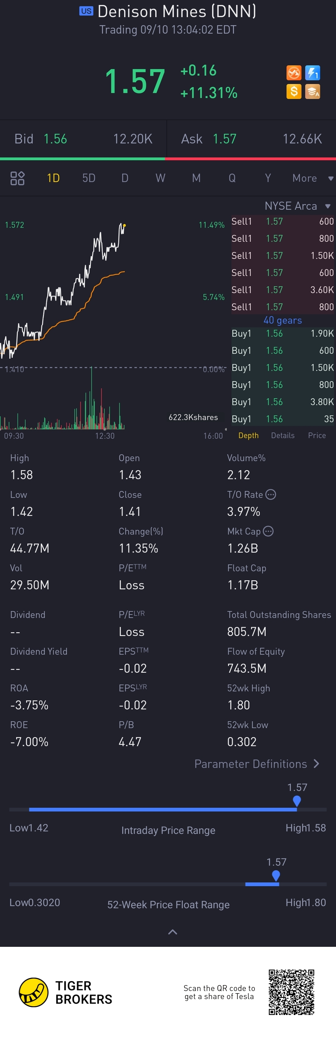Select the Sell1 row with 3.60K volume
The image size is (336, 1038).
coord(283,290)
